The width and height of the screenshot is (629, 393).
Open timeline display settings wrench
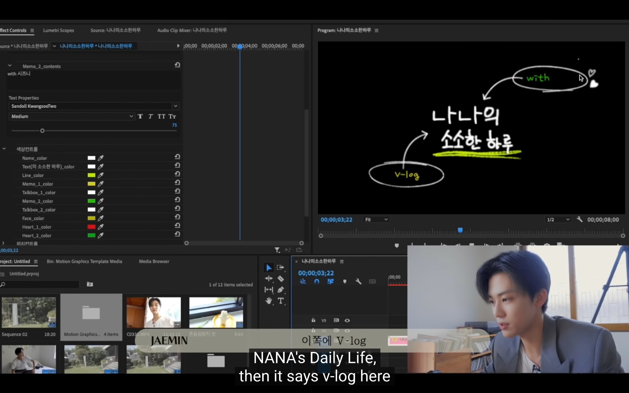point(359,281)
